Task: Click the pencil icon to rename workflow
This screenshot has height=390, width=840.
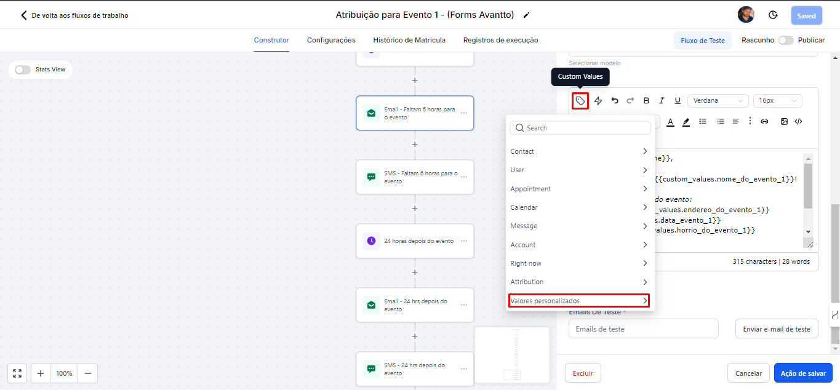Action: (526, 15)
